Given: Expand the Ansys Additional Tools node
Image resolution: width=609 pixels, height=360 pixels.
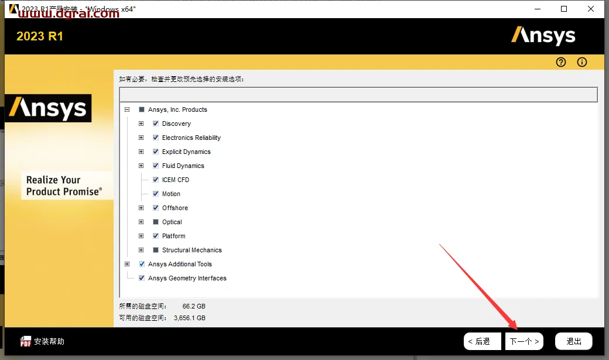Looking at the screenshot, I should (127, 264).
